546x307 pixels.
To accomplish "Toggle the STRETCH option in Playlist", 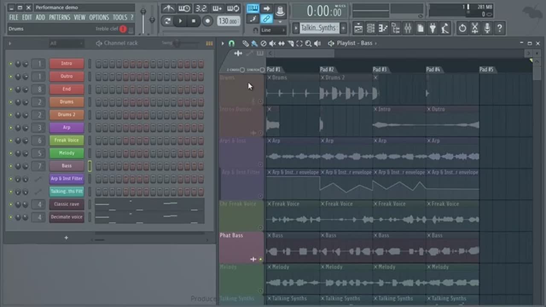I will click(x=262, y=70).
